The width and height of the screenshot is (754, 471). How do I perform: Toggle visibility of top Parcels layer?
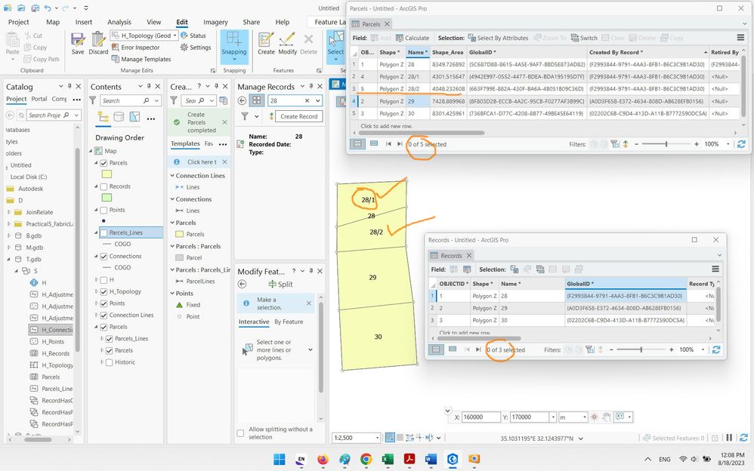[x=104, y=163]
